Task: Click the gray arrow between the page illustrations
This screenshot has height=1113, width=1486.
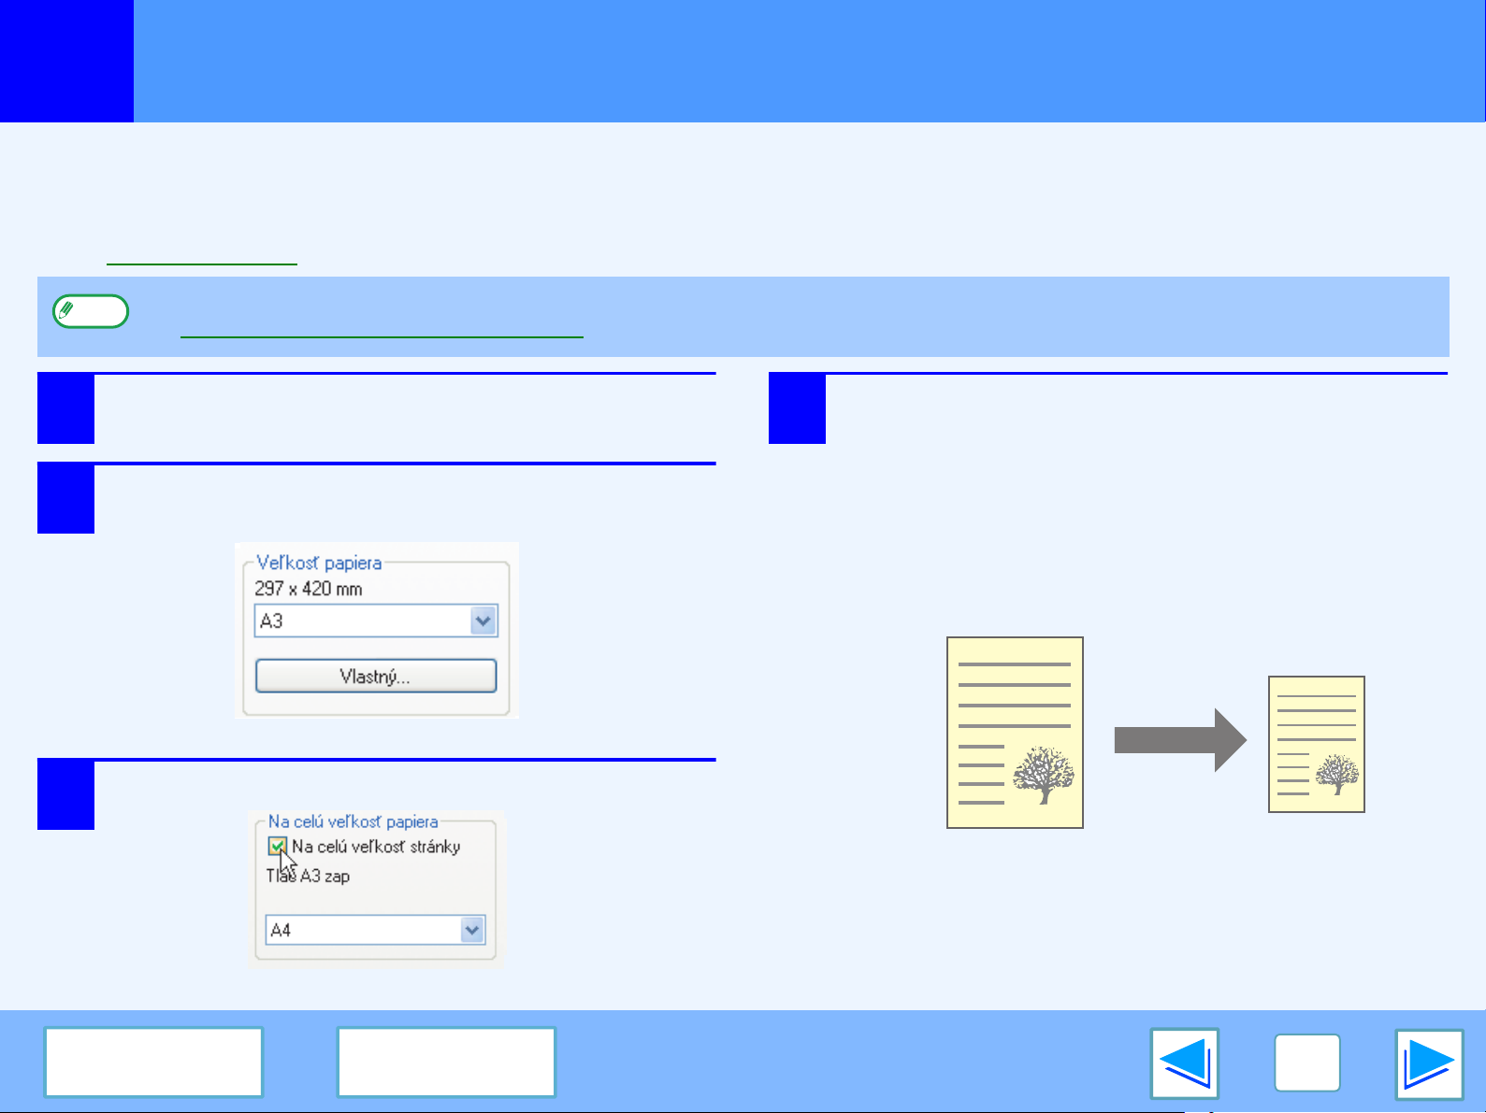Action: tap(1179, 740)
